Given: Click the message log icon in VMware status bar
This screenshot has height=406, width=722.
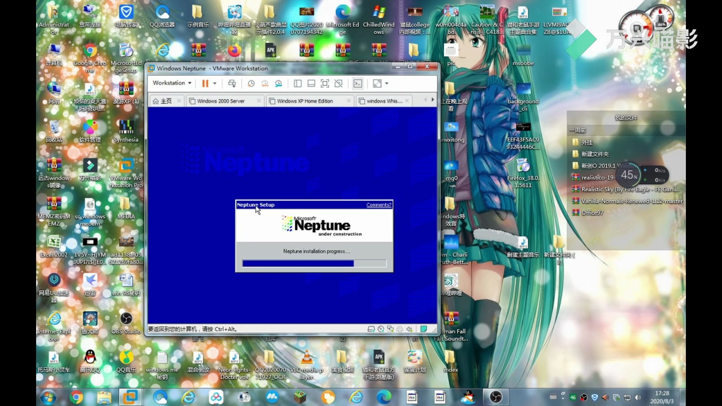Looking at the screenshot, I should [424, 329].
